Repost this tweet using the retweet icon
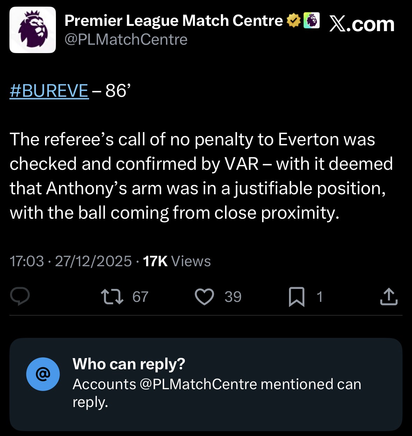Viewport: 412px width, 436px height. (112, 297)
